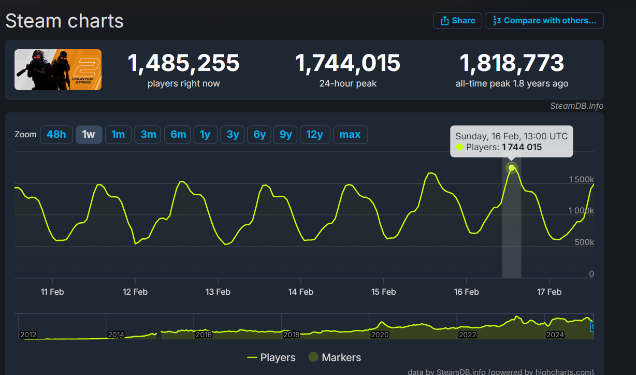636x375 pixels.
Task: Toggle the Players series in legend
Action: point(271,357)
